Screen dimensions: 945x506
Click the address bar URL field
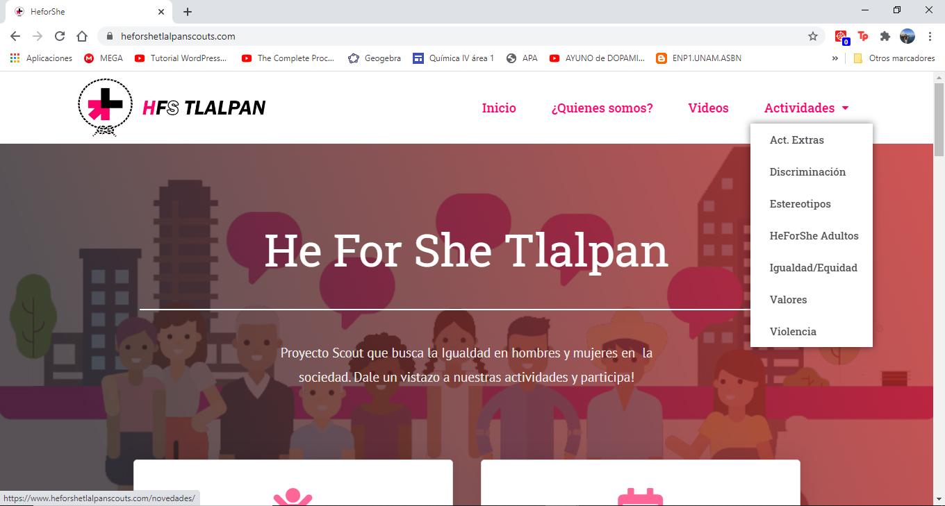[x=452, y=36]
